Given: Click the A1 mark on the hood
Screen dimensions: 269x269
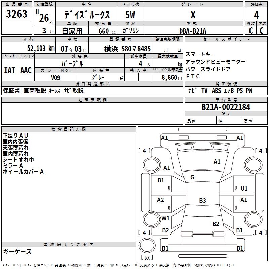Looking at the screenshot, I should (217, 162).
